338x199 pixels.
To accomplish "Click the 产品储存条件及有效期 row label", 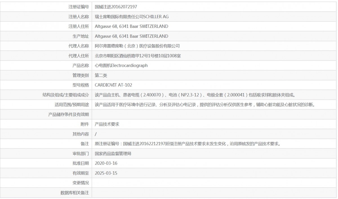I will click(69, 114).
